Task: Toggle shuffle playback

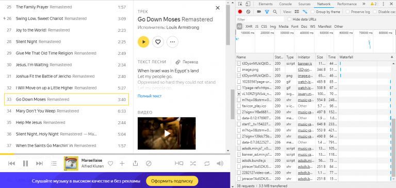Action: click(x=193, y=163)
